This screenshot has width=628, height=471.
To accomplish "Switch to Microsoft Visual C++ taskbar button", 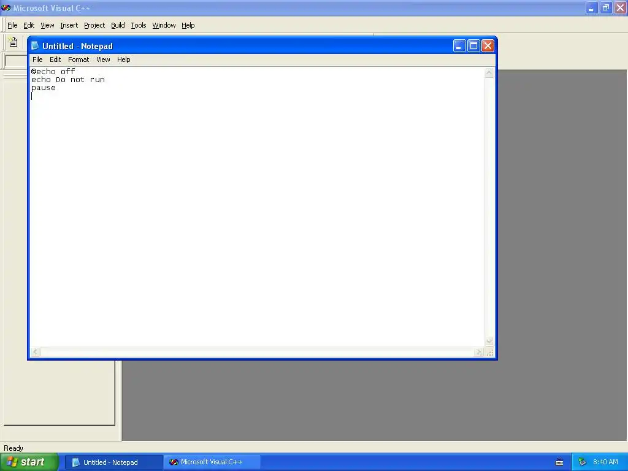I will 212,462.
